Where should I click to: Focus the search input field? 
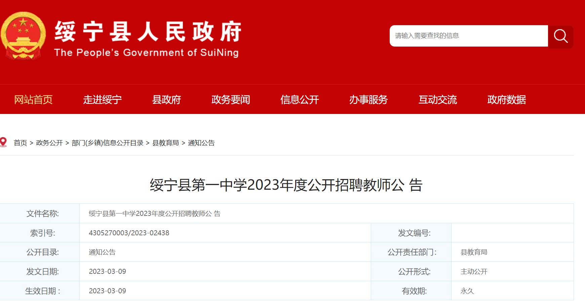click(x=469, y=36)
